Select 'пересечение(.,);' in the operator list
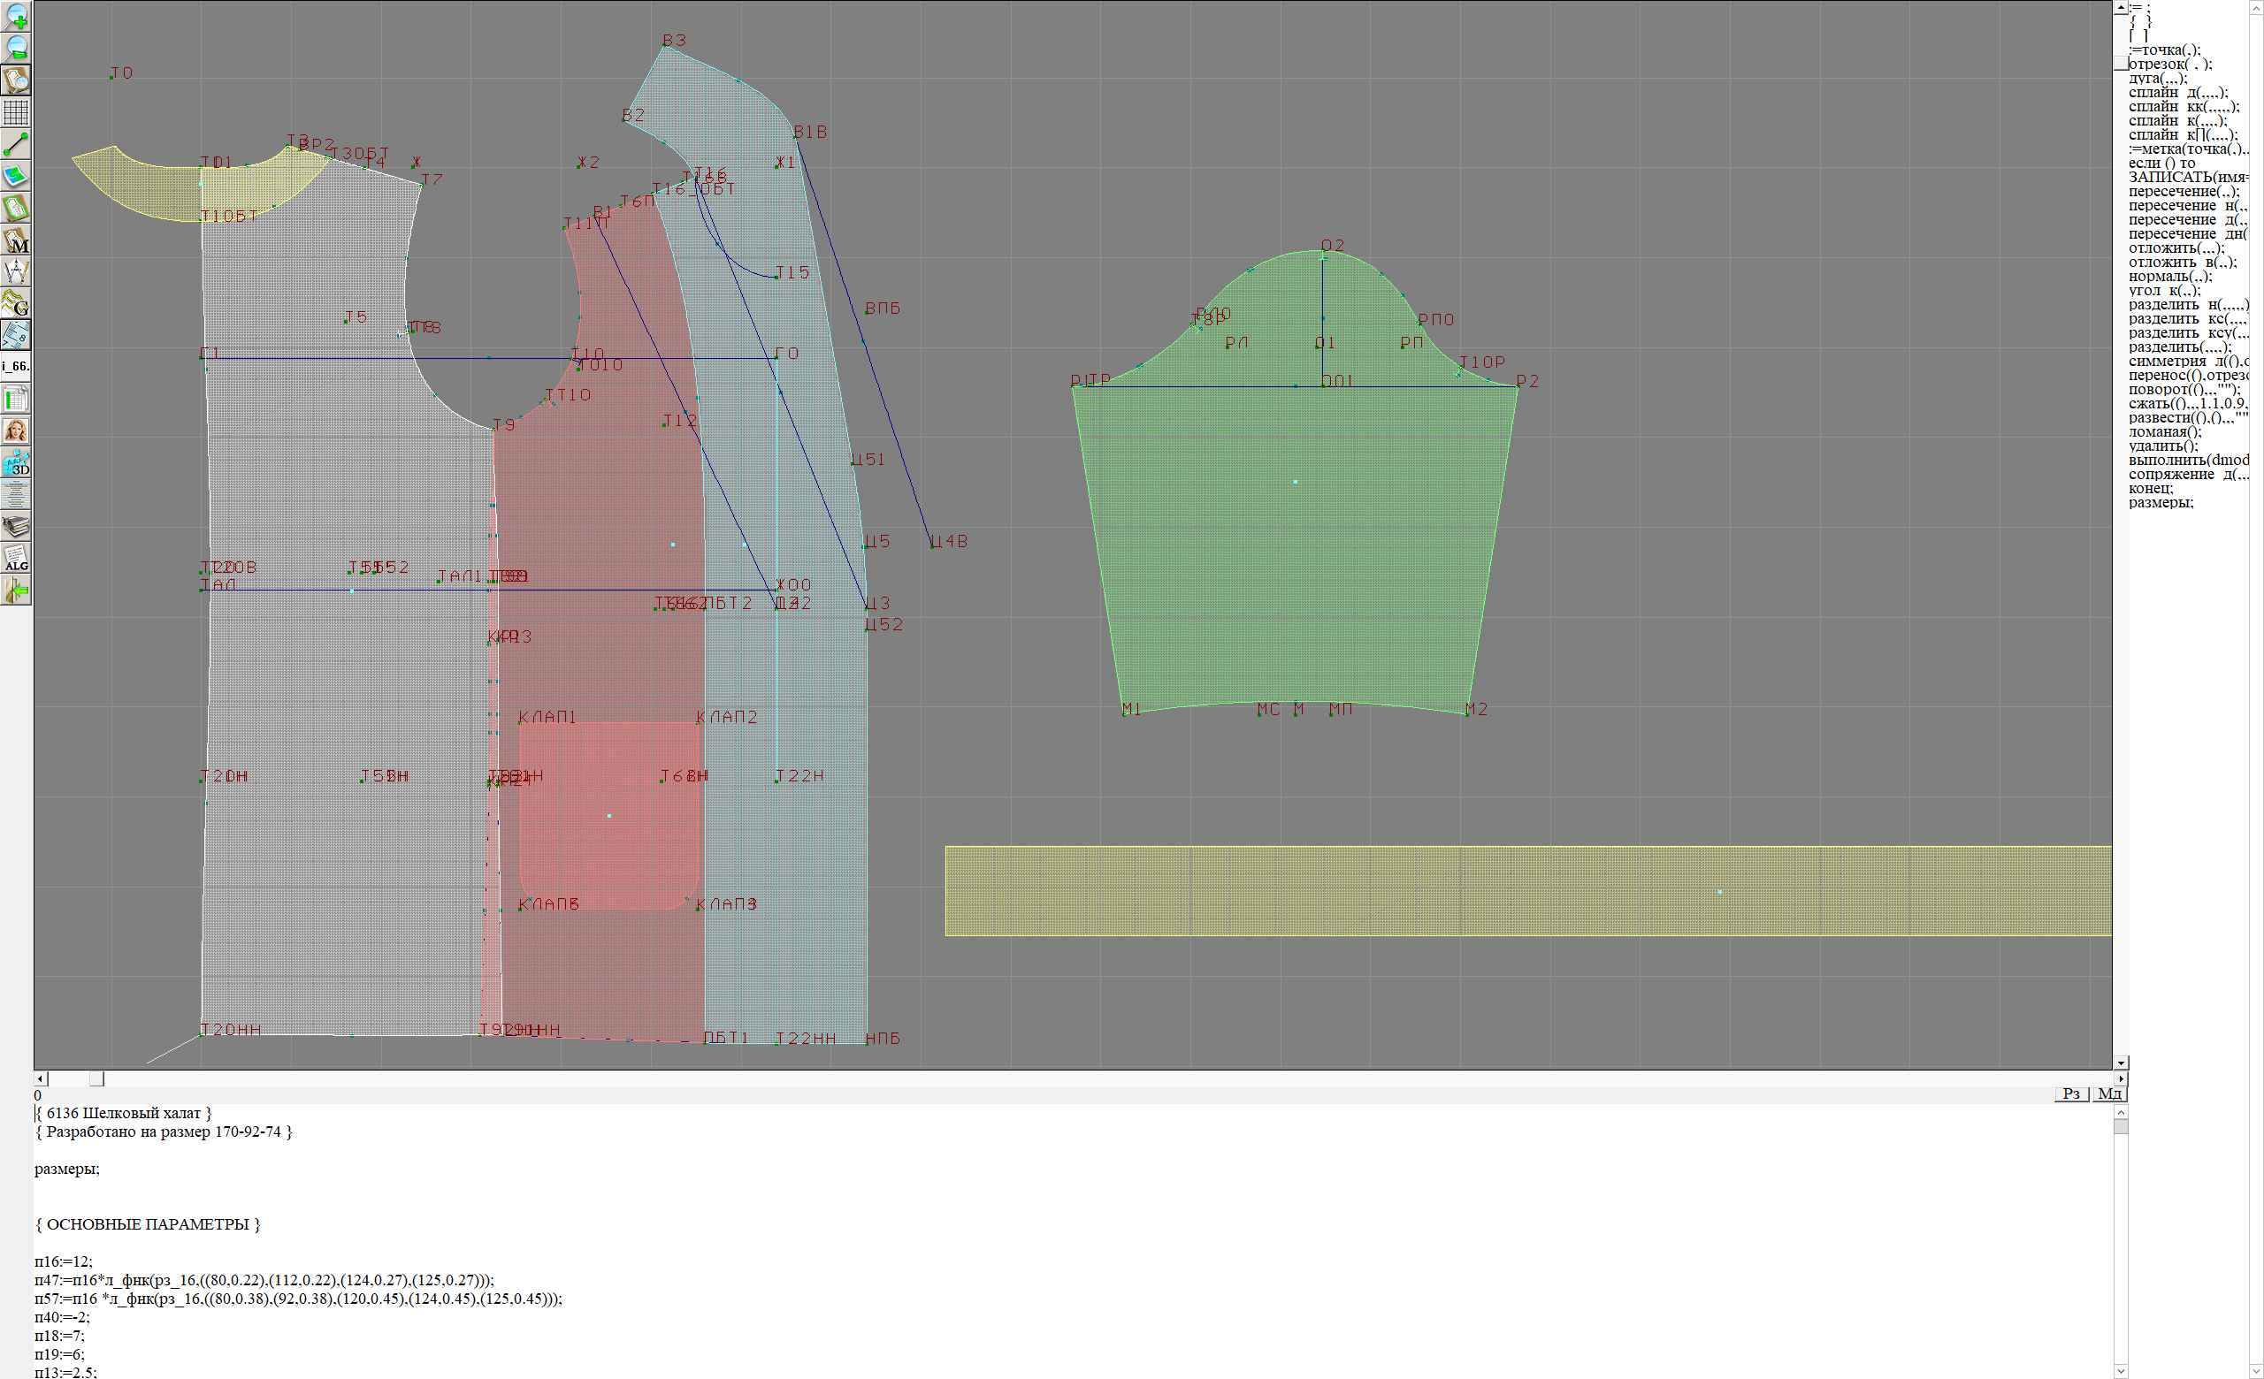The height and width of the screenshot is (1379, 2264). coord(2184,192)
